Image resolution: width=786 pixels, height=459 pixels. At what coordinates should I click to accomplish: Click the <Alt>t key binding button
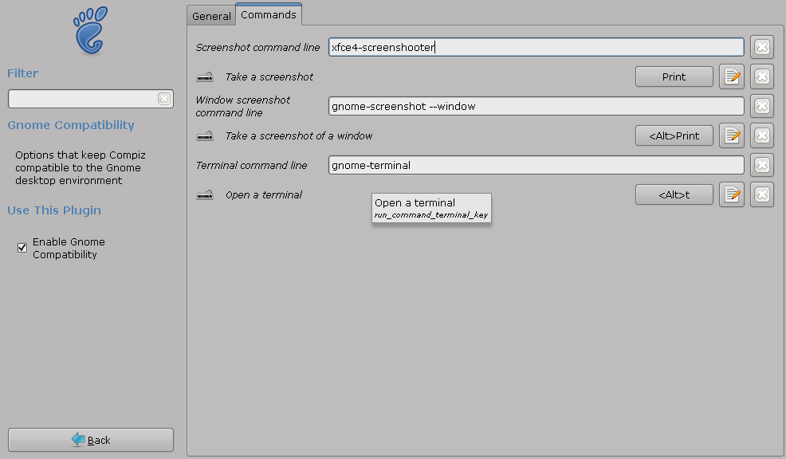pos(674,195)
